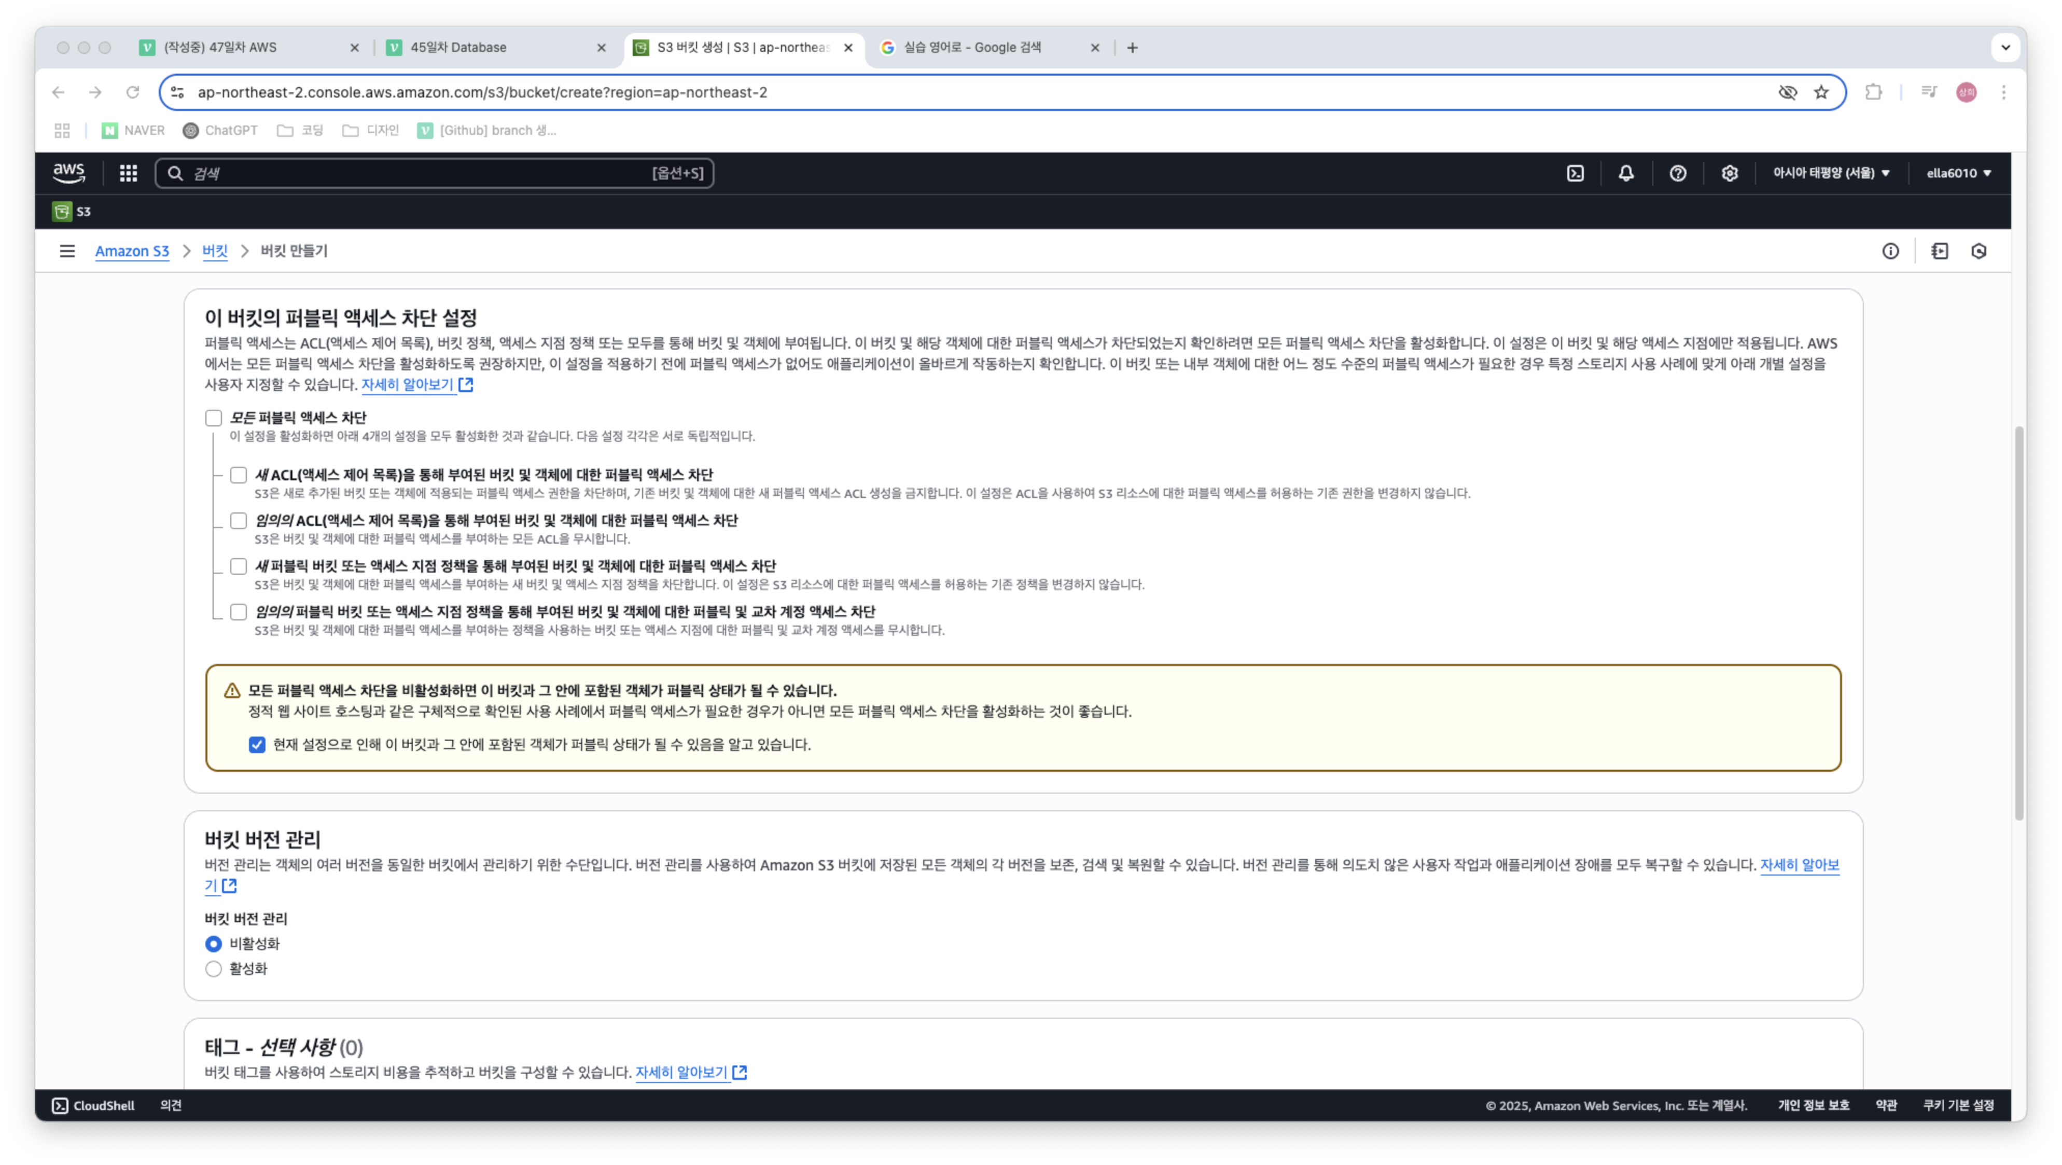Open the side navigation hamburger menu
2062x1165 pixels.
click(x=67, y=252)
